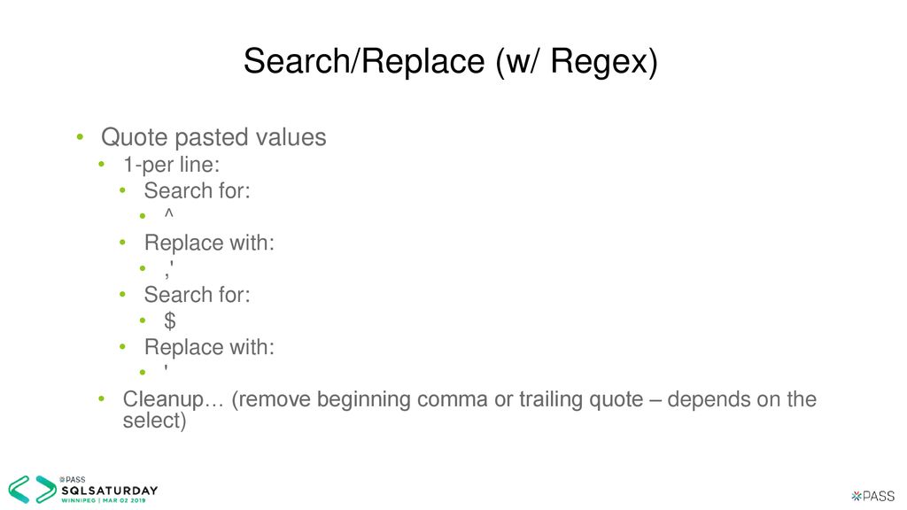
Task: Click the PASS logo at bottom right
Action: (x=872, y=496)
